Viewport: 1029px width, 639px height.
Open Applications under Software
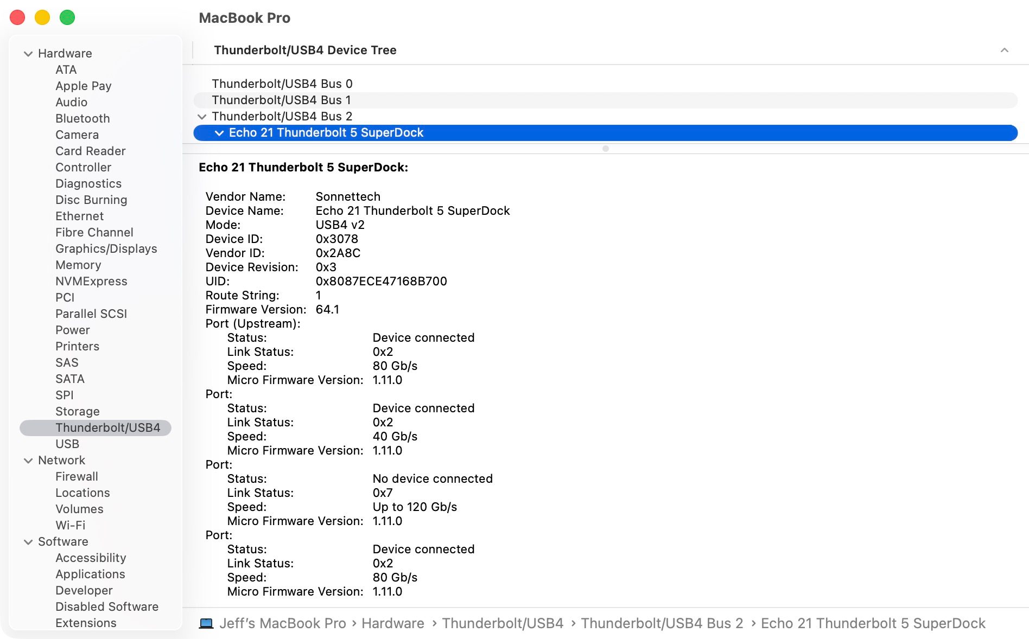tap(90, 574)
